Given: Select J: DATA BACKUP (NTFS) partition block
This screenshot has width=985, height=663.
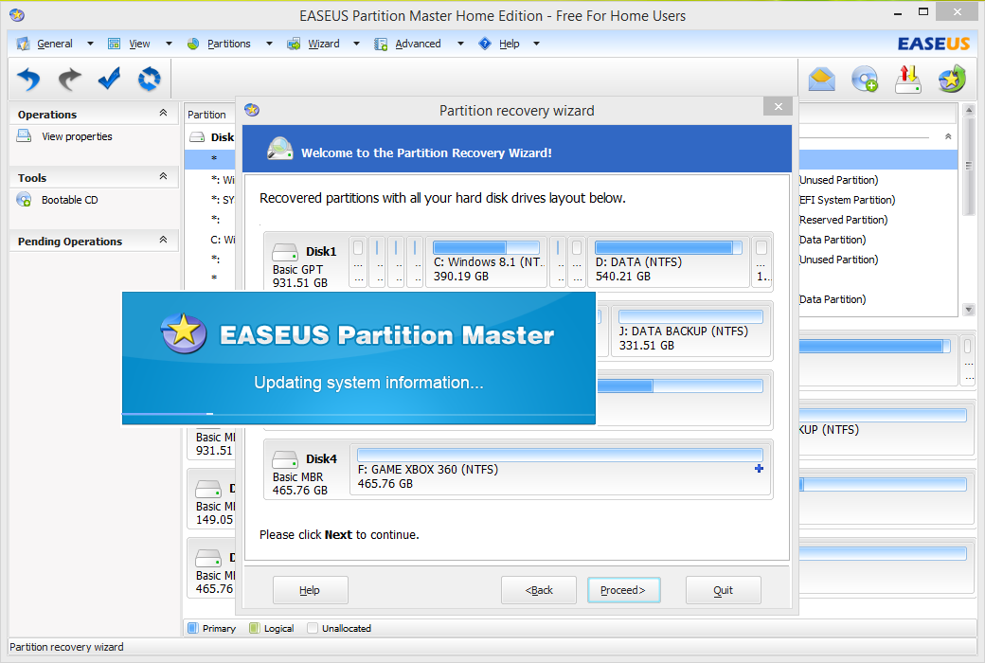Looking at the screenshot, I should pyautogui.click(x=690, y=331).
